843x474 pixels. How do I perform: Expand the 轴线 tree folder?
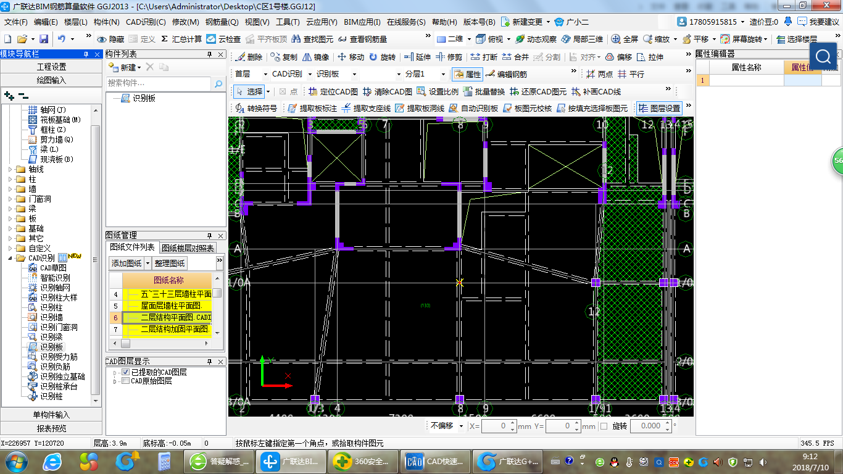10,169
